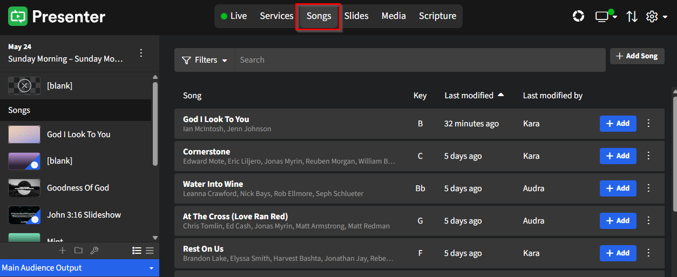
Task: Select the [blank] item under Songs section
Action: (76, 161)
